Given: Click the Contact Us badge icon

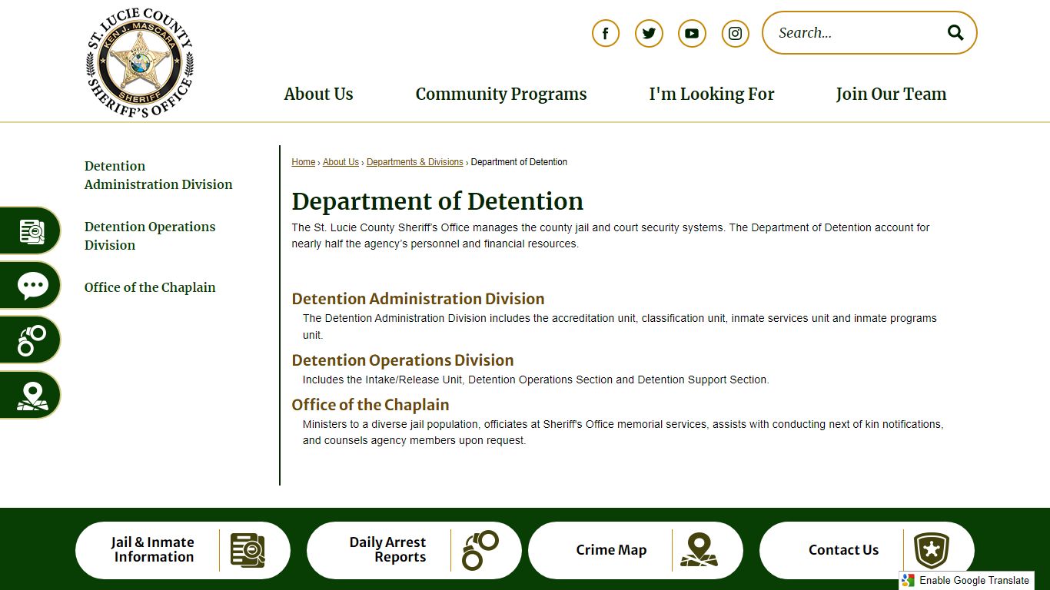Looking at the screenshot, I should pyautogui.click(x=931, y=551).
